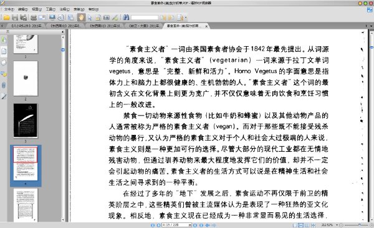This screenshot has width=374, height=228.
Task: Go to last page button
Action: (201, 225)
